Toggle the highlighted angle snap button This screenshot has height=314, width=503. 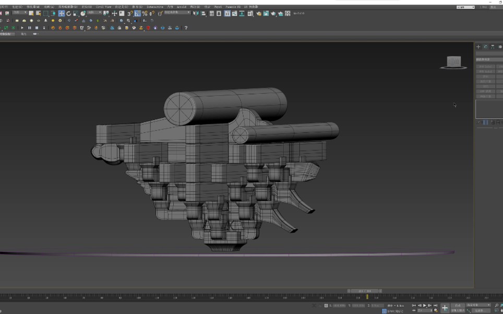[x=137, y=14]
